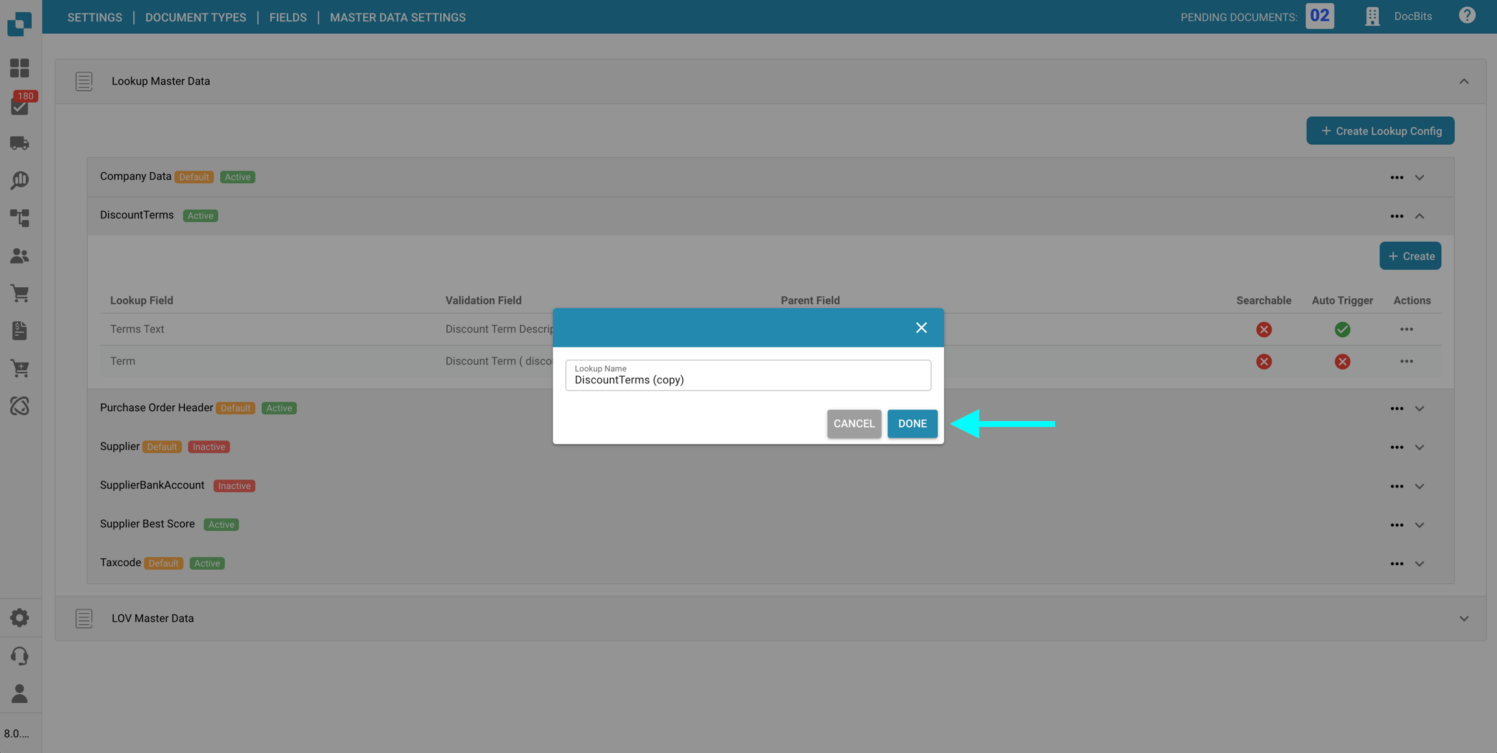Open tasks icon with 180 badge
This screenshot has width=1497, height=753.
(19, 106)
